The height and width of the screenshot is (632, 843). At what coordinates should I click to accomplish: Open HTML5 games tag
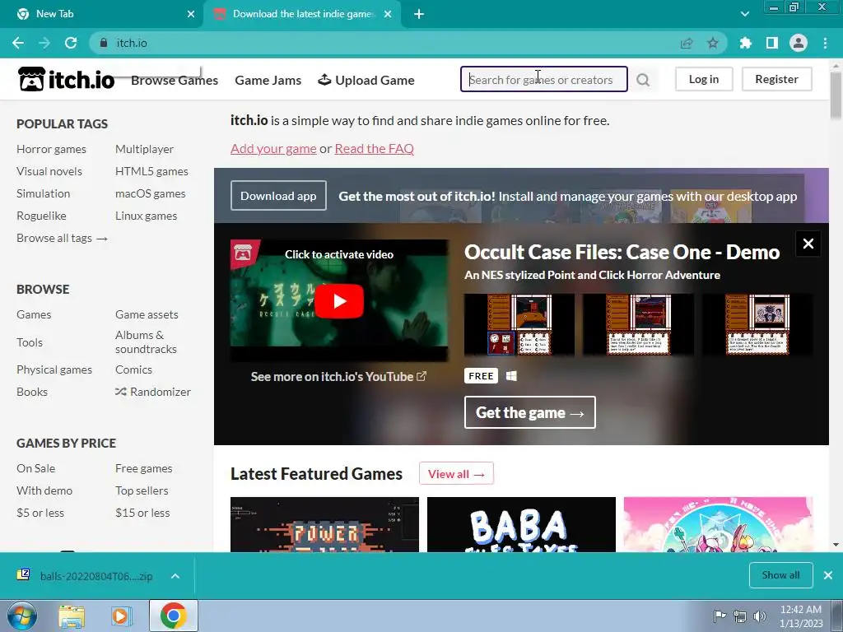point(151,171)
